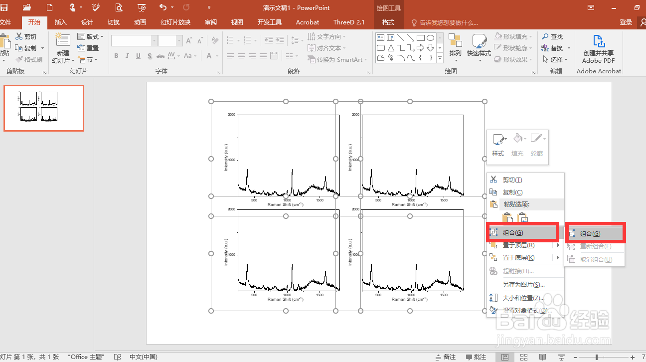Click the 重置 reset slide button

pyautogui.click(x=88, y=48)
